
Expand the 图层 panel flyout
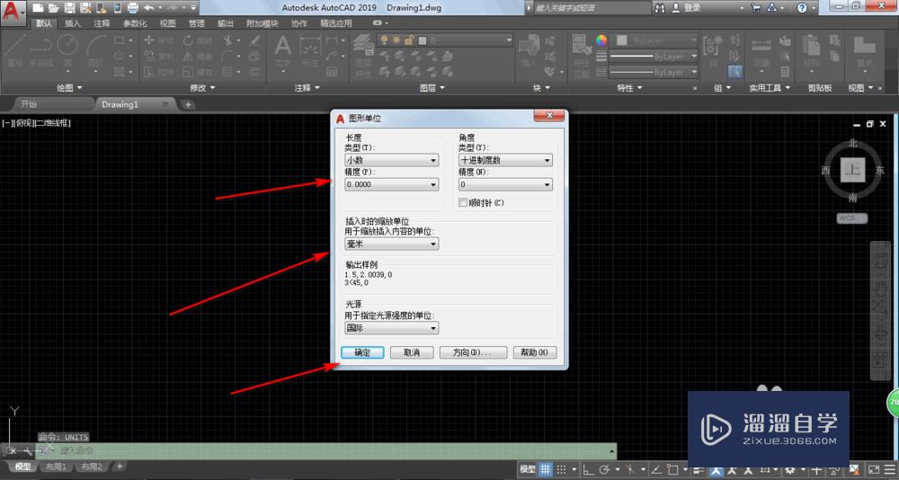(x=432, y=88)
